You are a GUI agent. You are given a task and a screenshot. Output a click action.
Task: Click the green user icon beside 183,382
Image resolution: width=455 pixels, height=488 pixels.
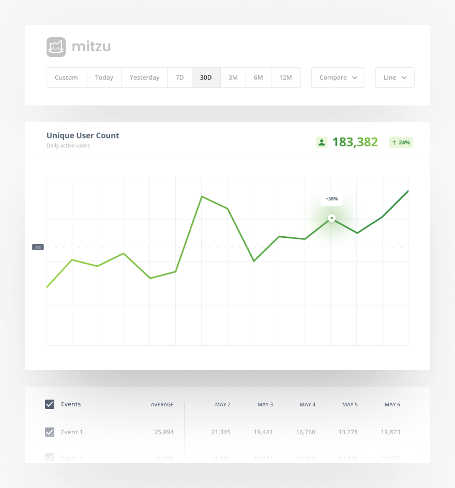pyautogui.click(x=322, y=142)
